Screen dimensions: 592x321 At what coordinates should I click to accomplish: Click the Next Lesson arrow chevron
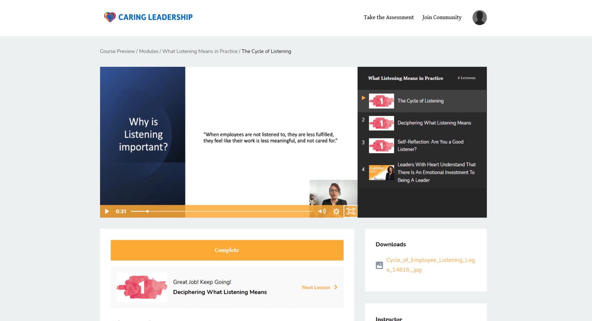click(336, 287)
